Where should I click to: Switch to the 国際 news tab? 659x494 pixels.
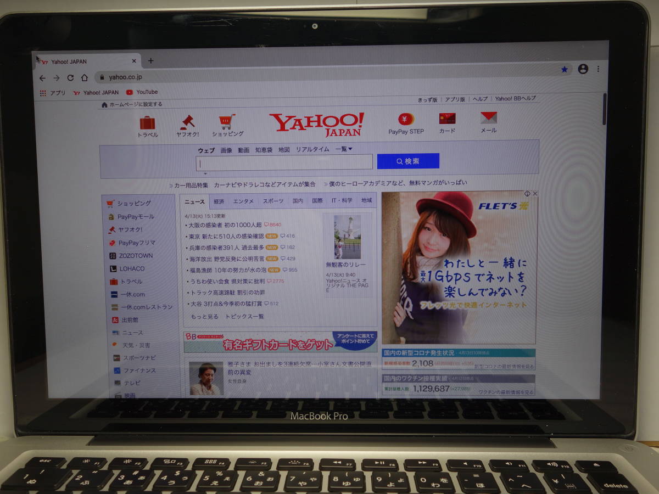click(317, 201)
